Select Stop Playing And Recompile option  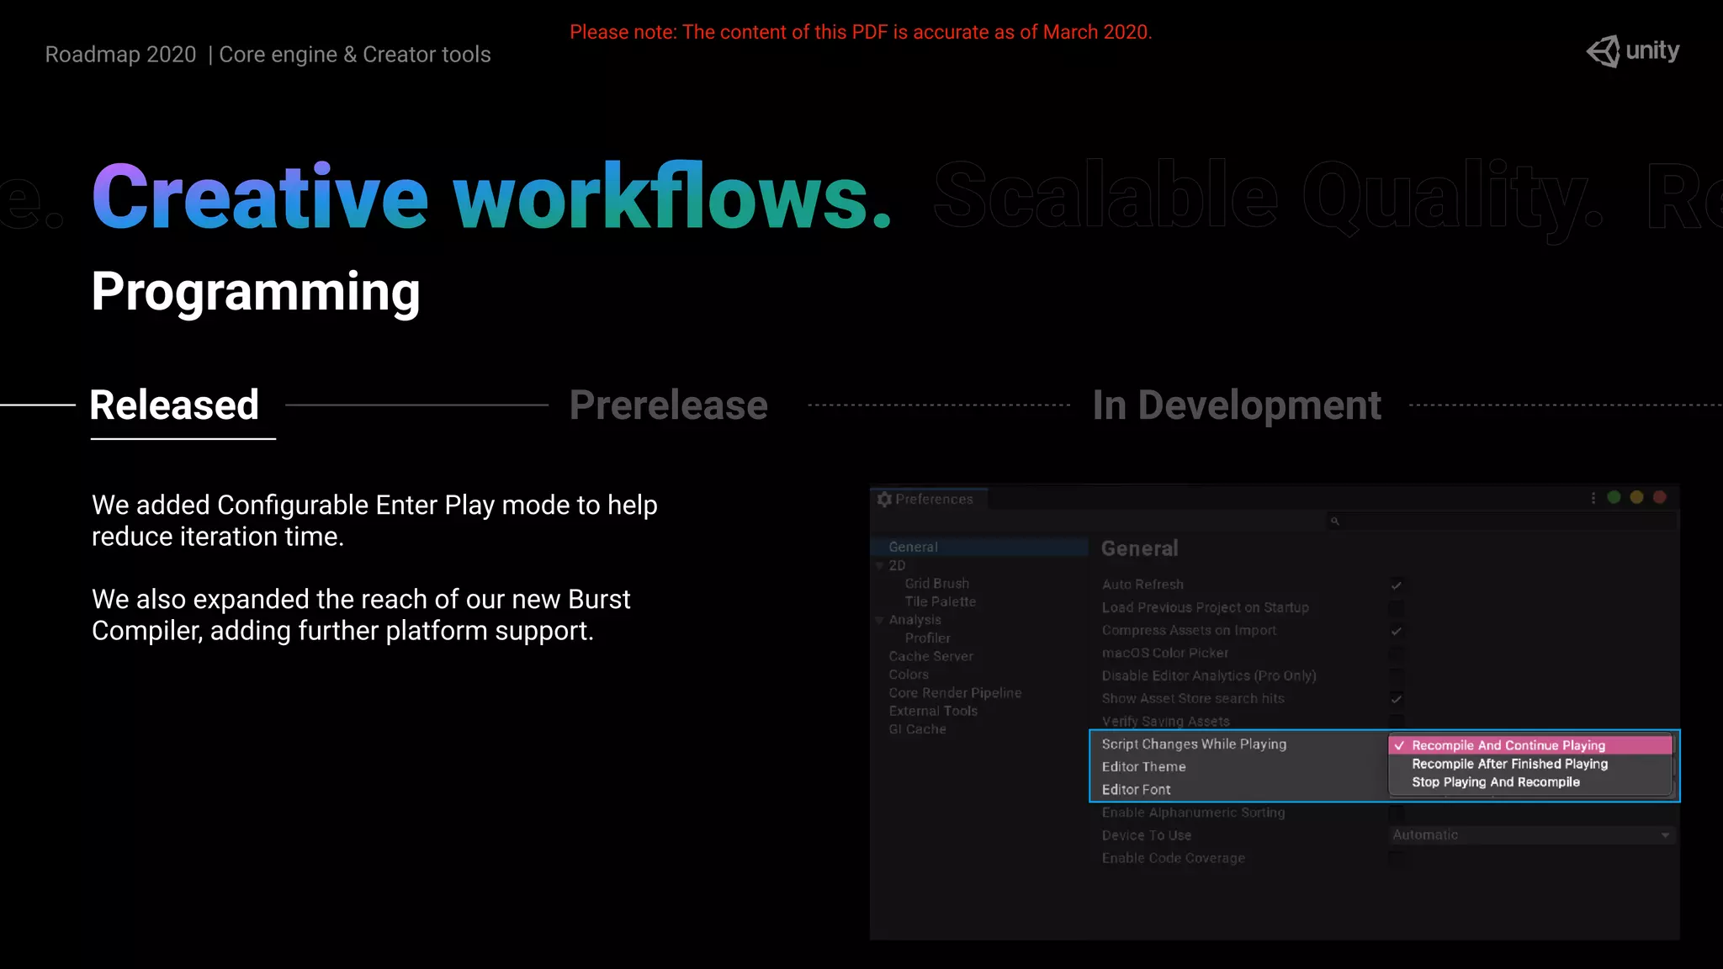[1529, 782]
